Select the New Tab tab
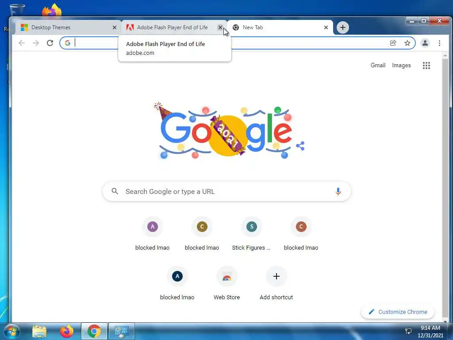This screenshot has width=453, height=340. (x=280, y=27)
